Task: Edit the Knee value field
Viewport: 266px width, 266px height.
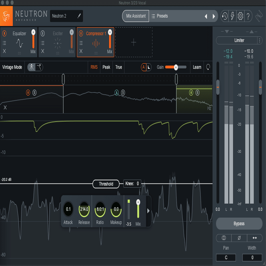Action: (x=132, y=184)
